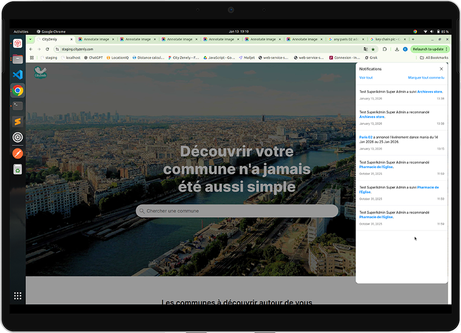Open the 'City Zenely - F...' Figma bookmark
Image resolution: width=461 pixels, height=333 pixels.
[x=184, y=58]
